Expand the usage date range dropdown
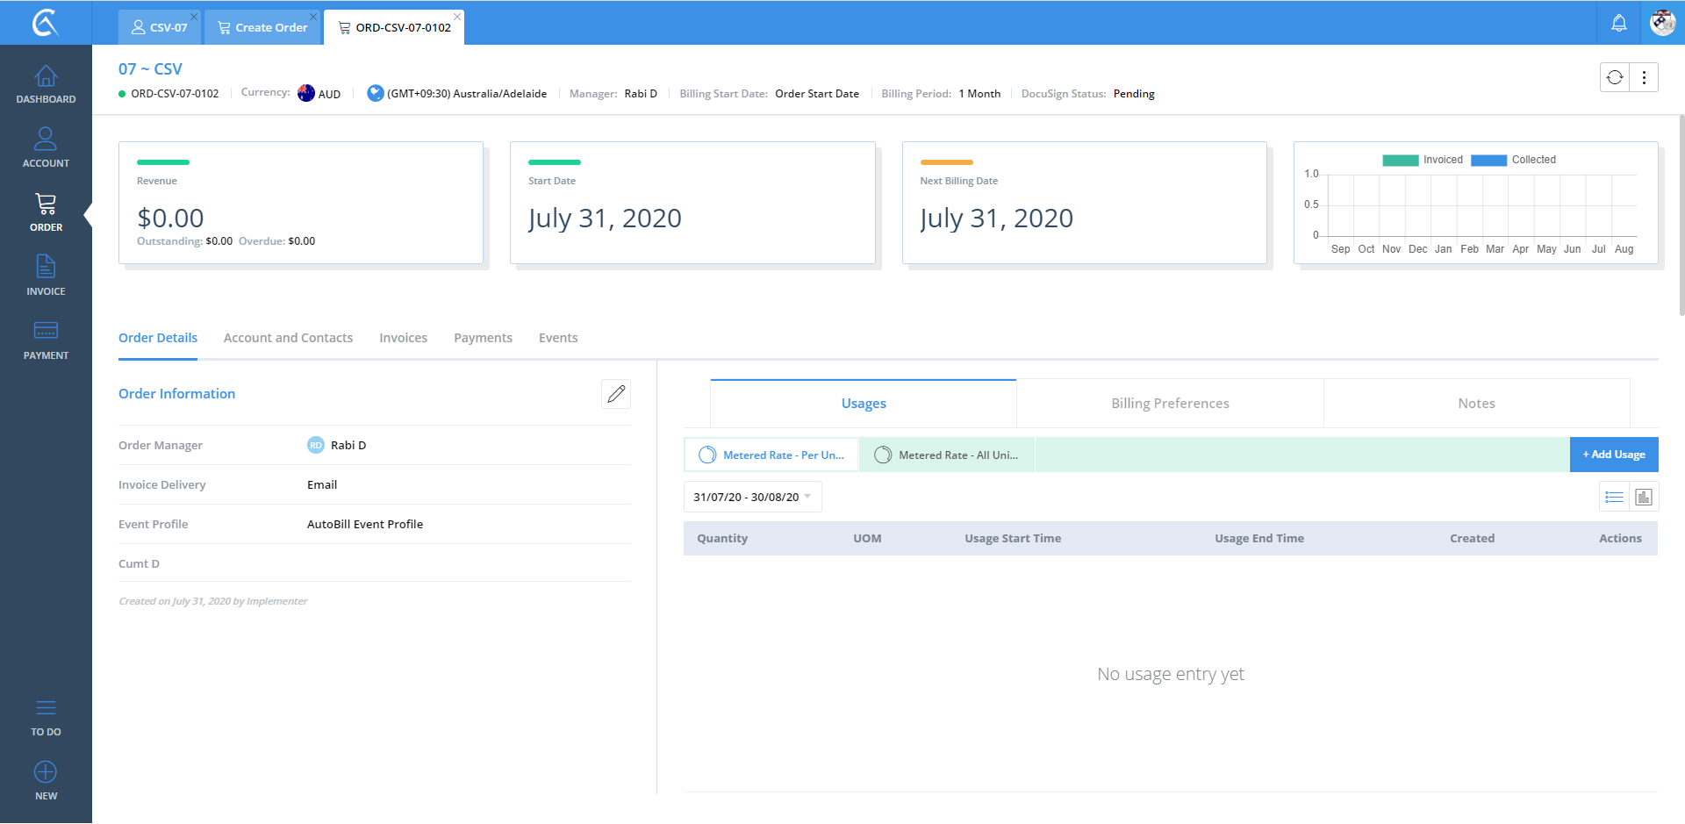1685x824 pixels. (752, 498)
